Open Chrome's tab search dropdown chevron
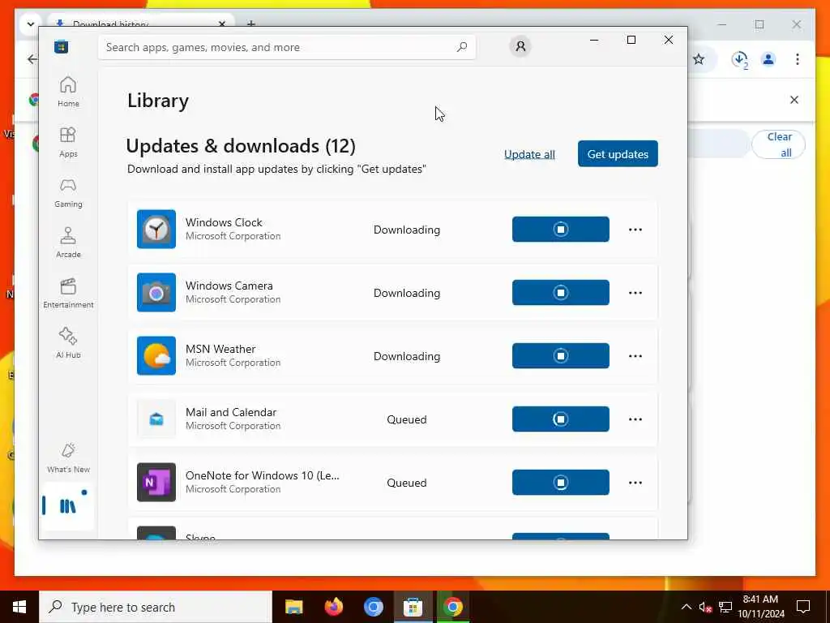 pos(31,24)
